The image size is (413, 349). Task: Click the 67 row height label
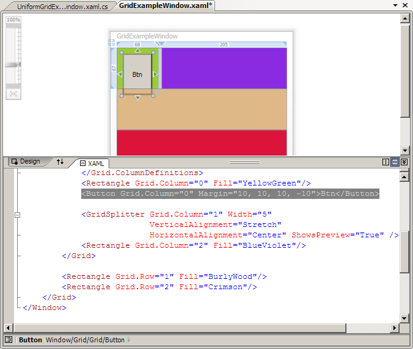[114, 68]
